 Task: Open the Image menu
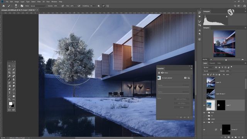click(17, 2)
